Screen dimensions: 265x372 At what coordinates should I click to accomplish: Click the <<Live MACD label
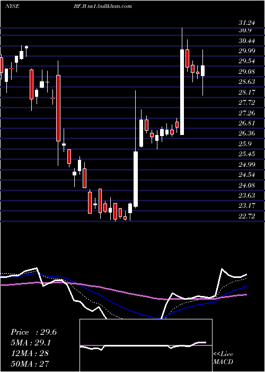(x=223, y=358)
